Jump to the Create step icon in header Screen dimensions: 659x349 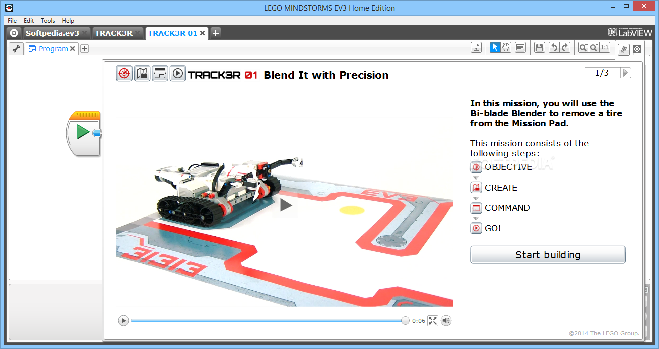(x=142, y=73)
